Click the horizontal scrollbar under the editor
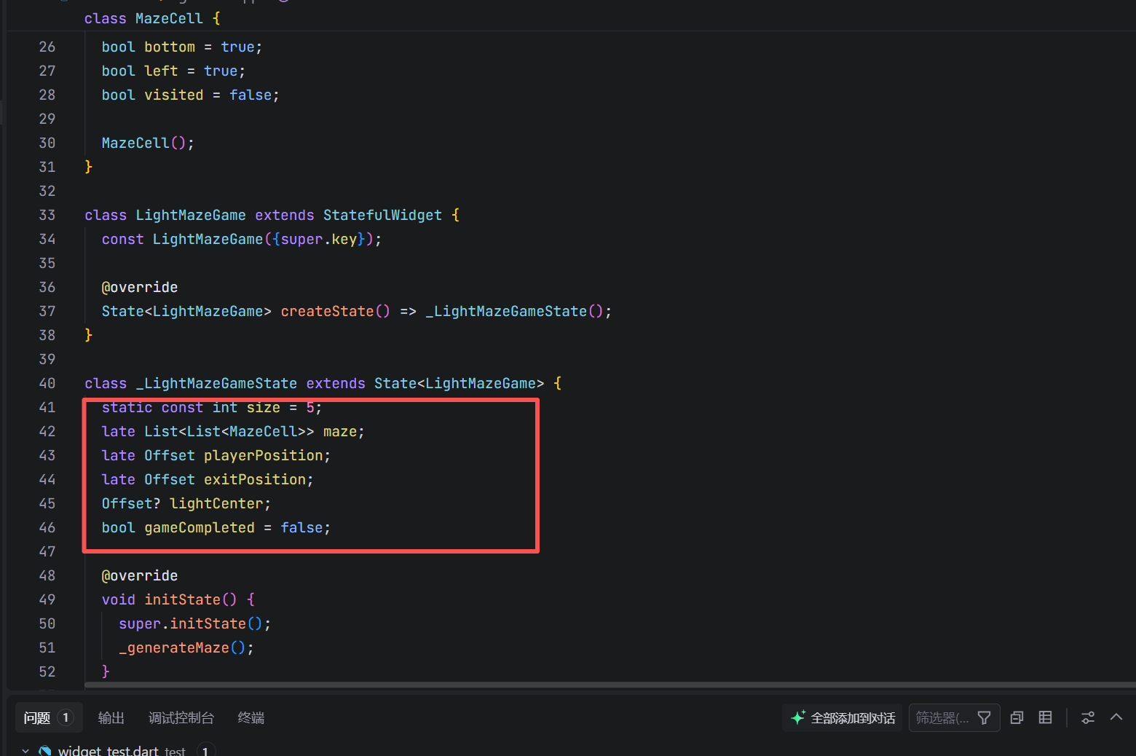 (x=610, y=685)
